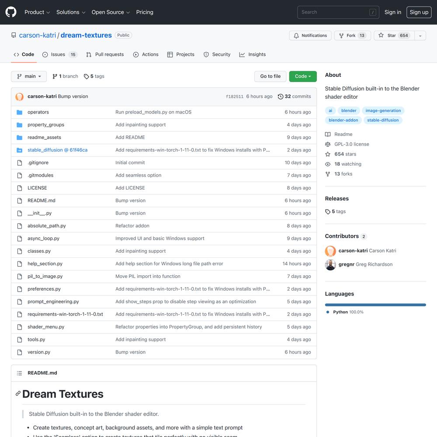Image resolution: width=437 pixels, height=437 pixels.
Task: Switch to the Security tab
Action: coord(217,54)
